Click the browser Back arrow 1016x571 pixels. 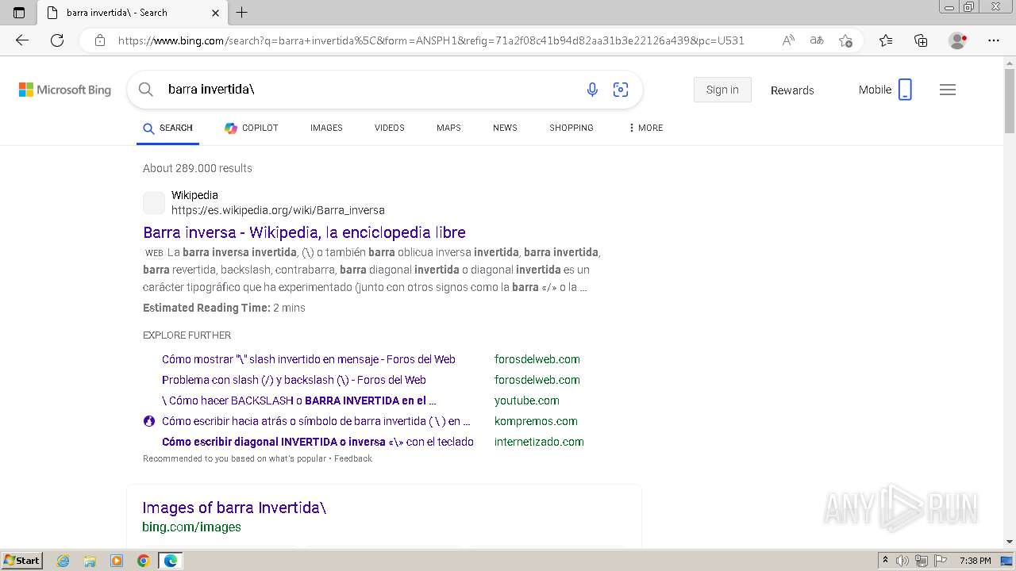click(x=22, y=40)
